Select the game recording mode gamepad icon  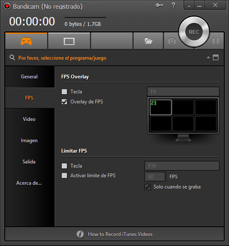[26, 41]
